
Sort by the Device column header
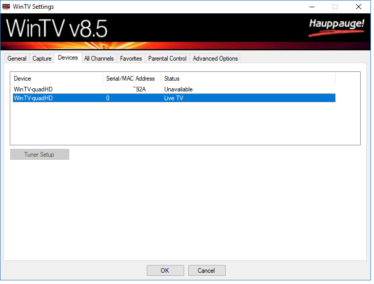(57, 79)
